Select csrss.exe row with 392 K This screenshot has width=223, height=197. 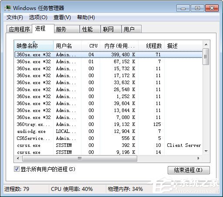tap(108, 145)
